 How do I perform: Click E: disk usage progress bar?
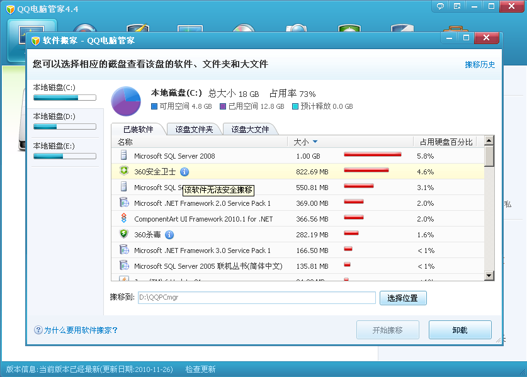tap(64, 156)
